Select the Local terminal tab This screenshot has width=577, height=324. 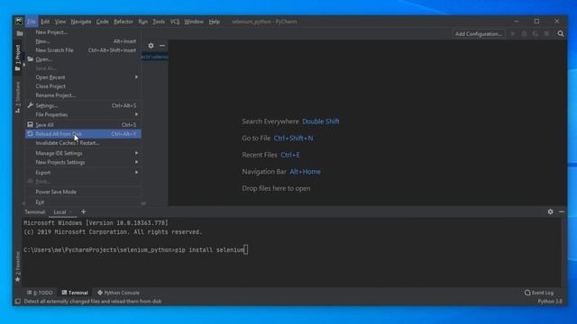pos(60,212)
